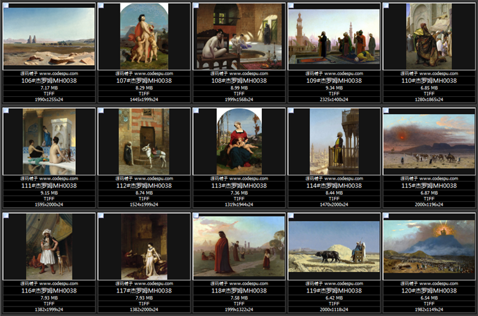Click the 9.34 MB file size
Image resolution: width=478 pixels, height=316 pixels.
click(x=334, y=88)
